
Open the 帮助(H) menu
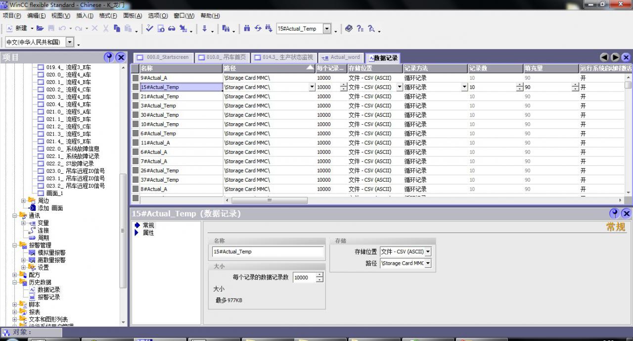pos(210,16)
